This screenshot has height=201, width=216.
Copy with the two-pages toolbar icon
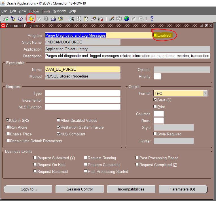(x=79, y=19)
